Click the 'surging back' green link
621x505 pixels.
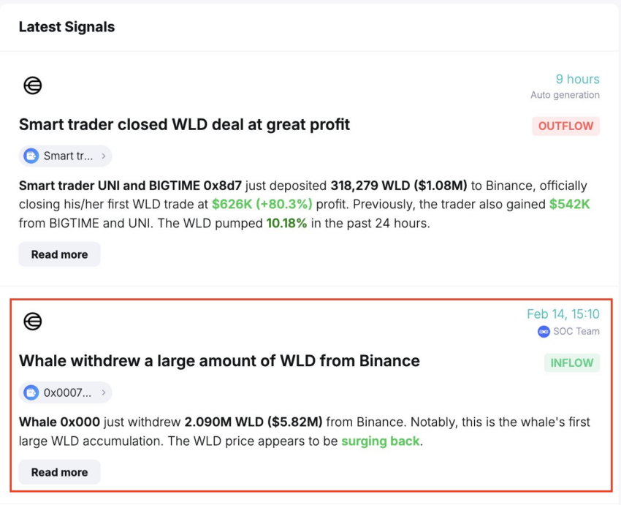(380, 441)
